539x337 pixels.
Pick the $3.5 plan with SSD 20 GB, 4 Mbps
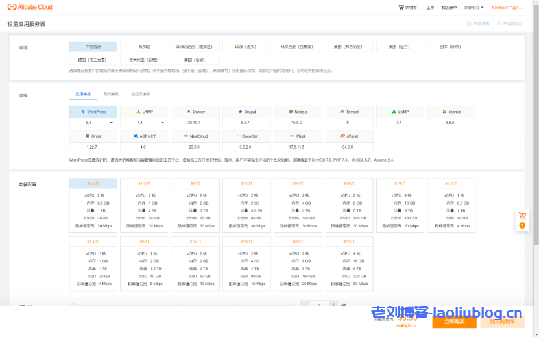(451, 205)
